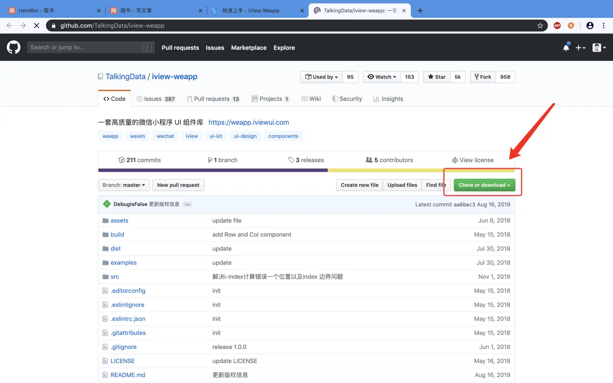Viewport: 613px width, 383px height.
Task: Select the Code tab
Action: tap(114, 99)
